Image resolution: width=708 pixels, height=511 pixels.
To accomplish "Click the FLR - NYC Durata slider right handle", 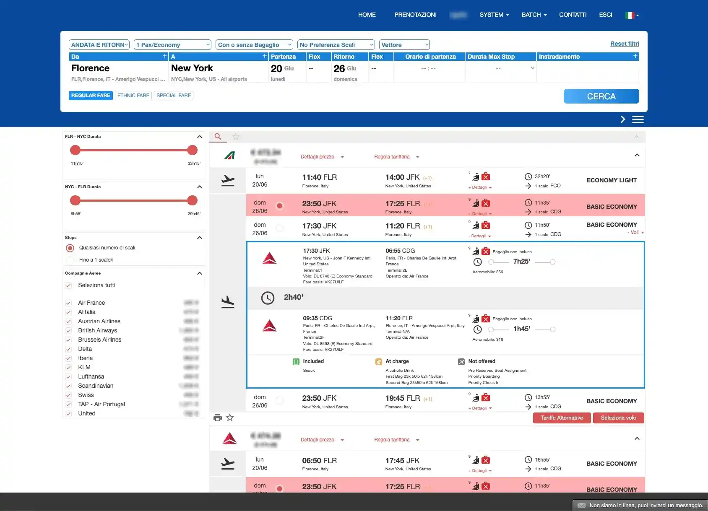I will click(x=192, y=150).
